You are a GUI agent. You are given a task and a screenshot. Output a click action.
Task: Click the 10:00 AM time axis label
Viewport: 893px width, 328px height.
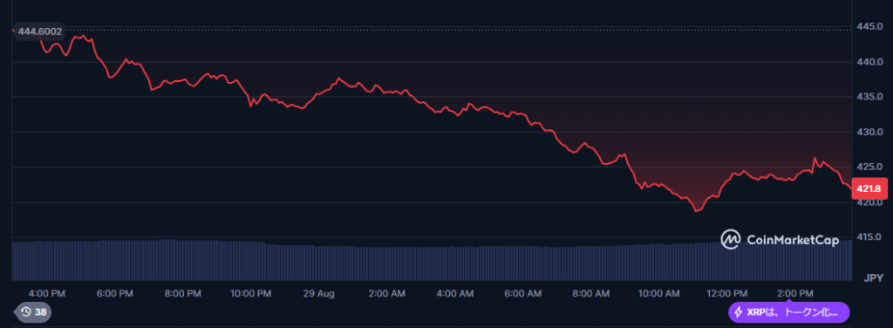pyautogui.click(x=659, y=294)
